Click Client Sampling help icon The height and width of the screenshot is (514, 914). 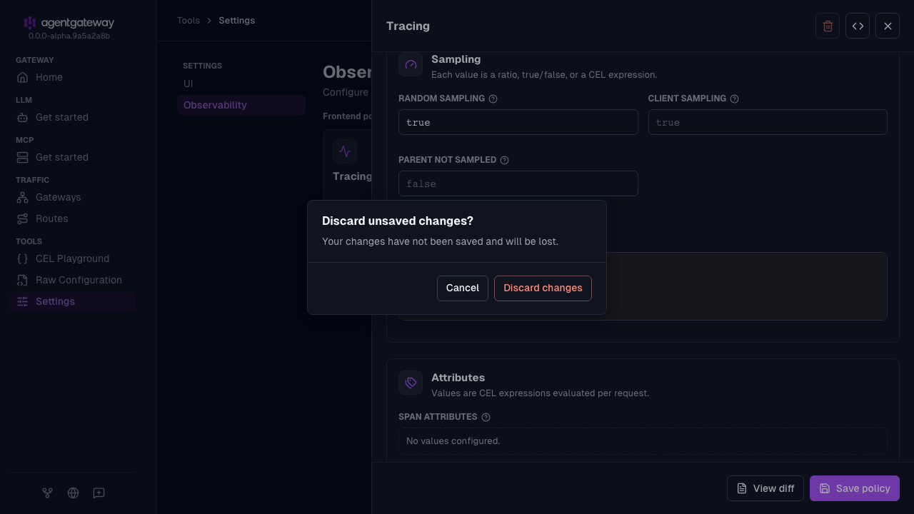pos(734,99)
